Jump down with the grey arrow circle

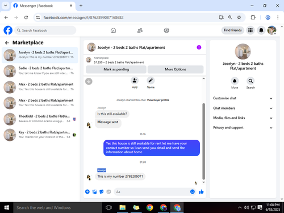coord(89,81)
